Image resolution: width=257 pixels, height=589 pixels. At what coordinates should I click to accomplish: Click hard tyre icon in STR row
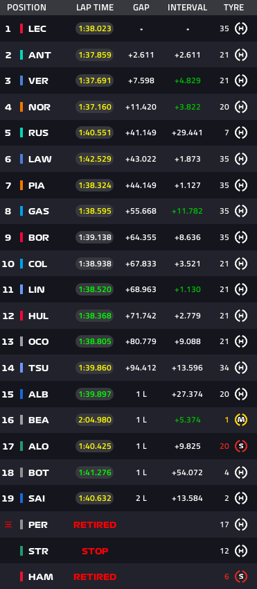tap(241, 550)
